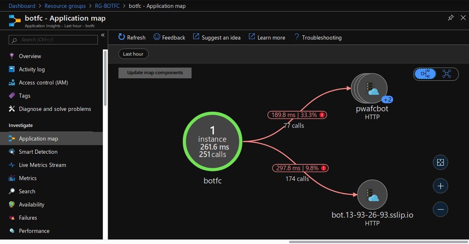Open Access control (IAM)

click(52, 82)
